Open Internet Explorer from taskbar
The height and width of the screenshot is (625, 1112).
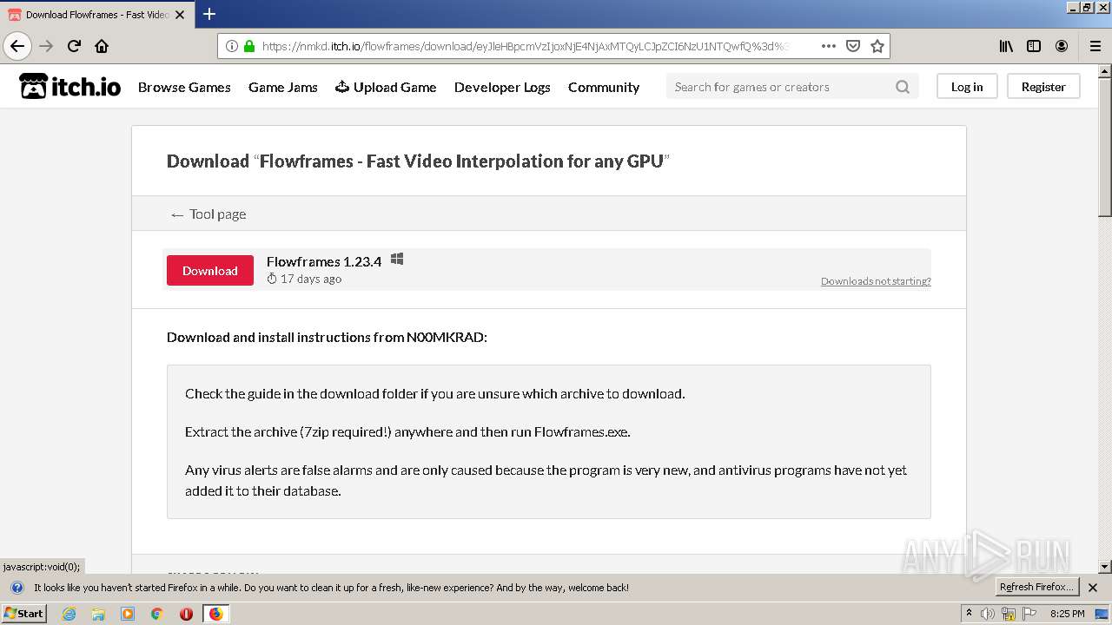point(69,614)
